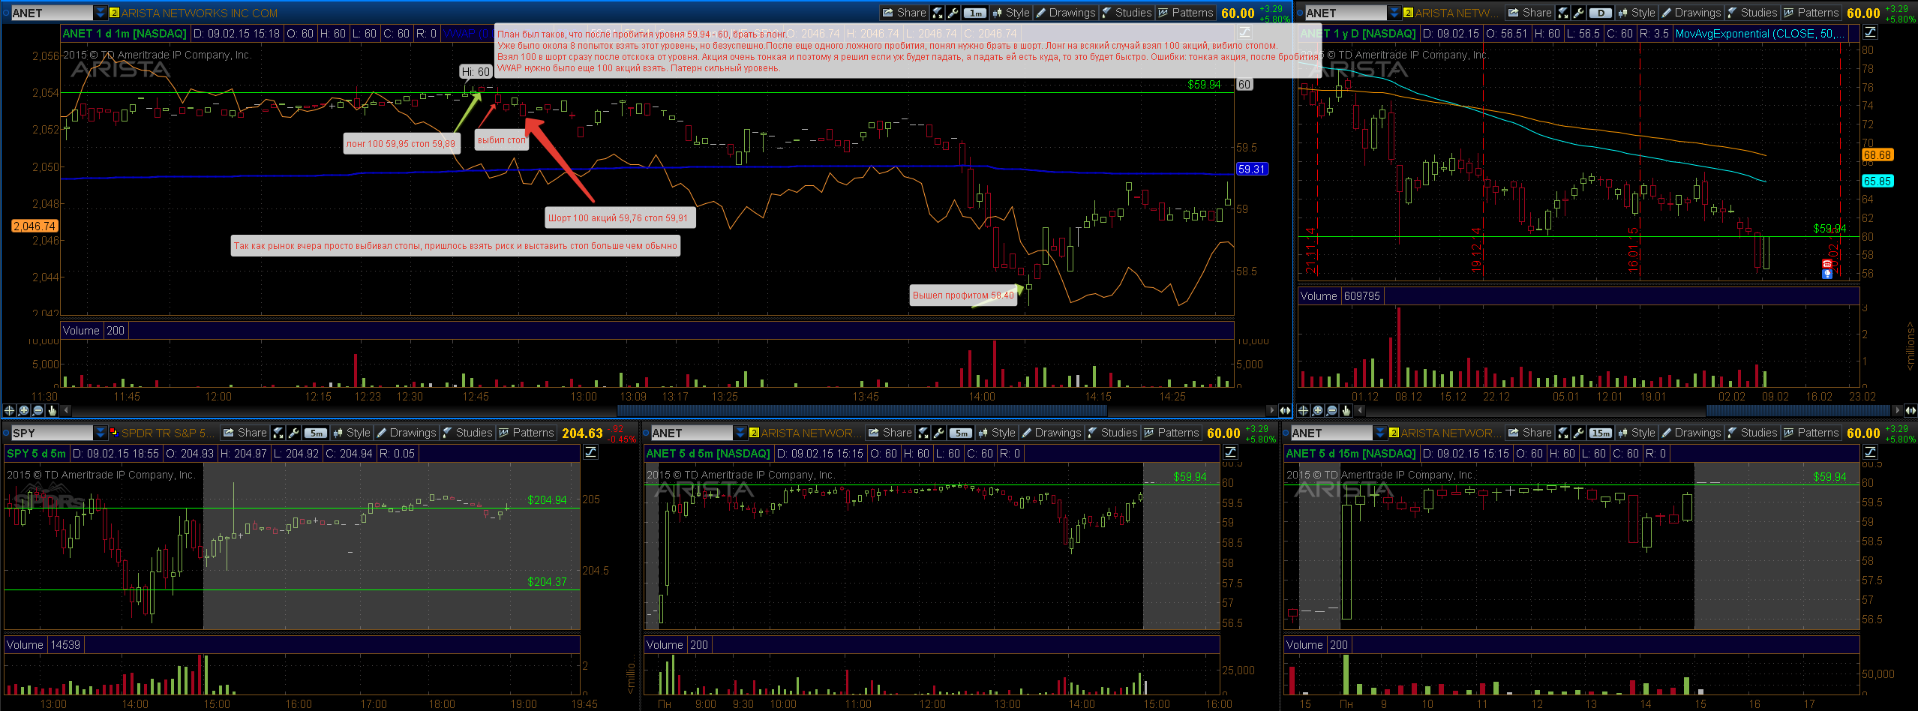Click yellow link number 2 in ANET daily chart
The image size is (1918, 711).
1408,13
